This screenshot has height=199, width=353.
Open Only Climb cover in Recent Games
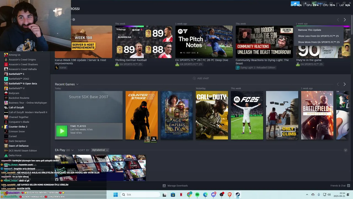[x=282, y=115]
